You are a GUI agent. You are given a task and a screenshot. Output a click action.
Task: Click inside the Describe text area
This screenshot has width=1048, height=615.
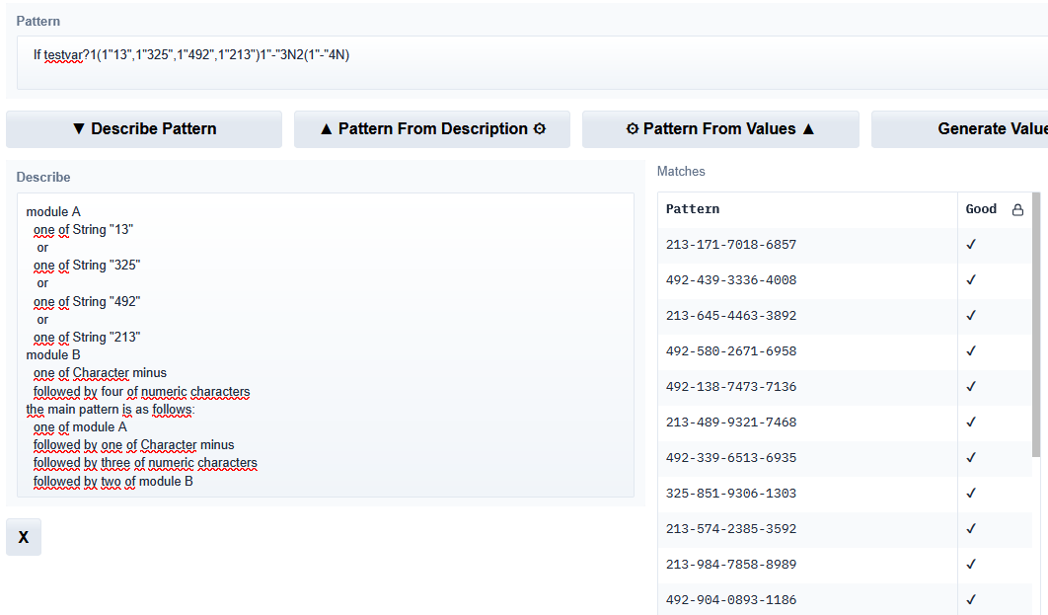point(326,346)
